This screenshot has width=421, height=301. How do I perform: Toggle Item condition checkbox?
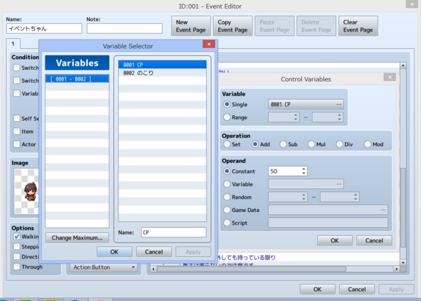pyautogui.click(x=16, y=132)
